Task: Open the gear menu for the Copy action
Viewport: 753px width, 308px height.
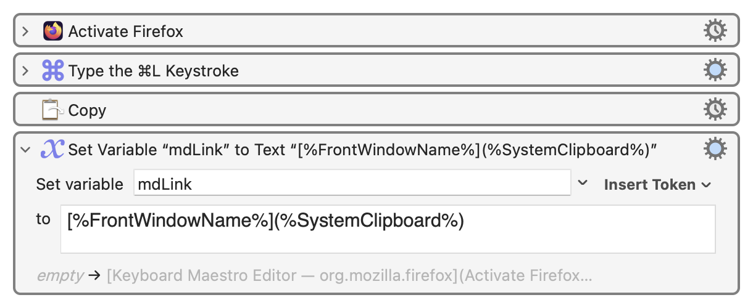Action: [715, 110]
